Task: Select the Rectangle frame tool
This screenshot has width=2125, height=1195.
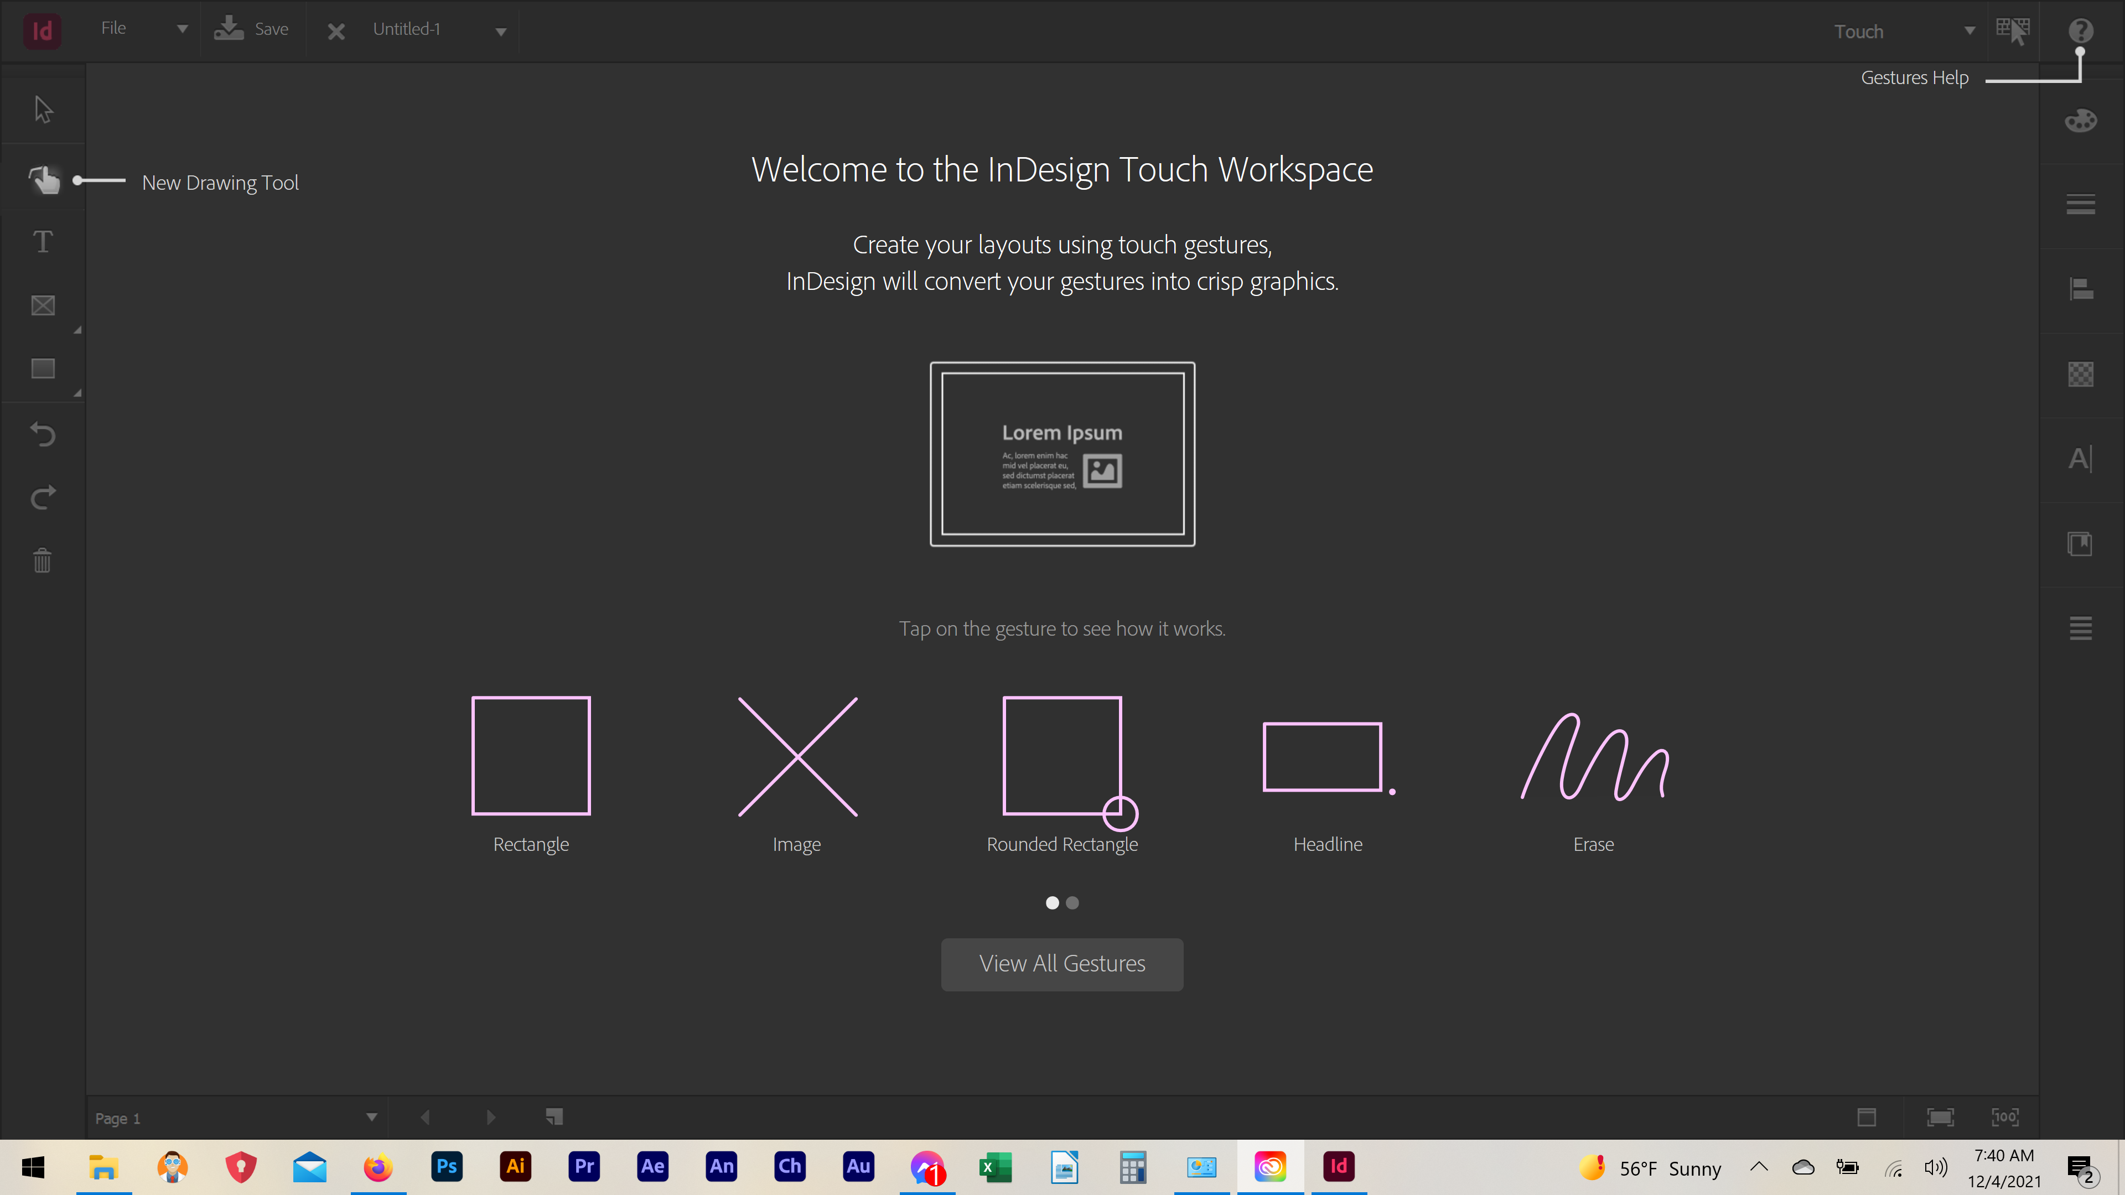Action: [x=42, y=368]
